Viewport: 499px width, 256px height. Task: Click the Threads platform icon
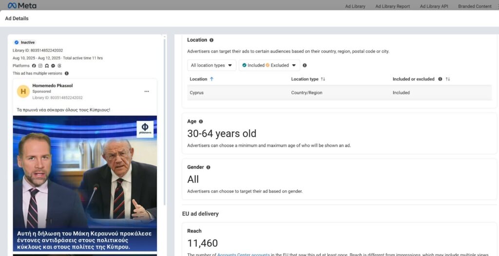point(59,66)
